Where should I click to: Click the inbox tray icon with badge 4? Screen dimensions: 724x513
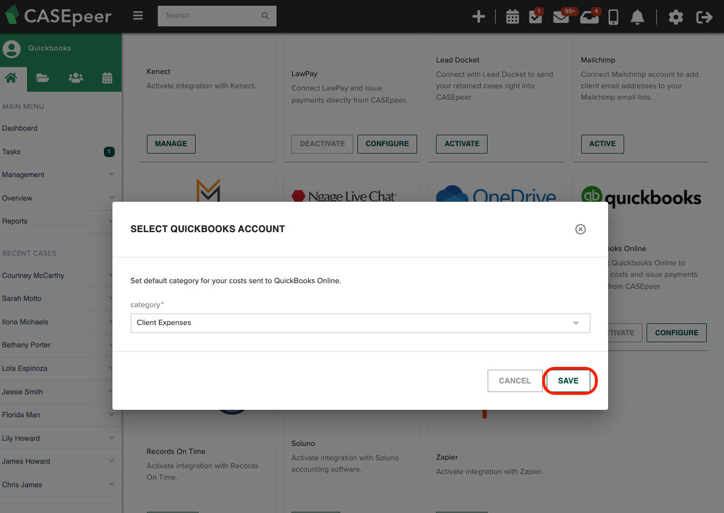coord(589,17)
